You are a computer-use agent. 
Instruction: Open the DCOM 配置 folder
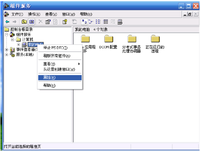tap(108, 42)
